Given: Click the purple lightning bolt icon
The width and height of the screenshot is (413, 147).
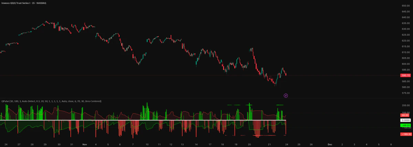Looking at the screenshot, I should 286,95.
